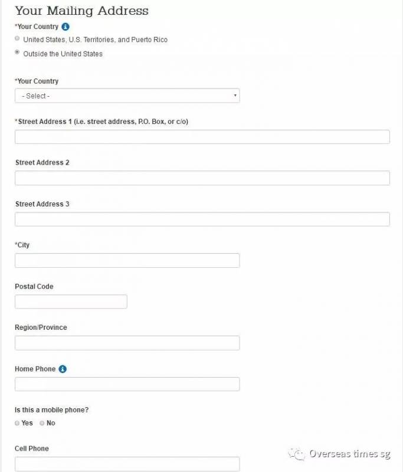
Task: Select United States, U.S. Territories, and Puerto Rico
Action: (18, 39)
